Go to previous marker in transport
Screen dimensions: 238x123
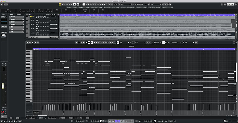click(110, 121)
